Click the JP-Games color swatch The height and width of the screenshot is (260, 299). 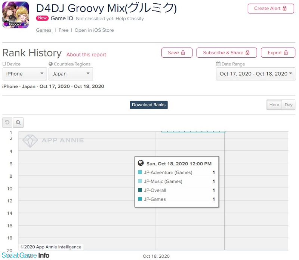(x=140, y=199)
